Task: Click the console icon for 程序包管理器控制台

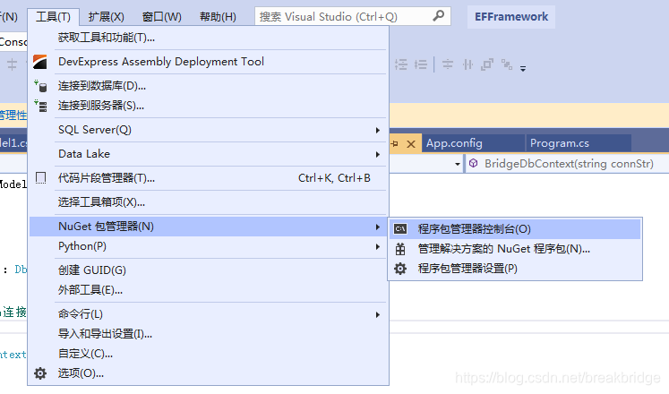Action: [x=400, y=229]
